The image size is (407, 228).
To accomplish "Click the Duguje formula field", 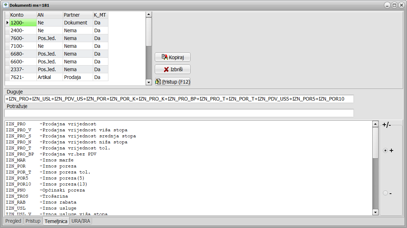I will point(179,99).
